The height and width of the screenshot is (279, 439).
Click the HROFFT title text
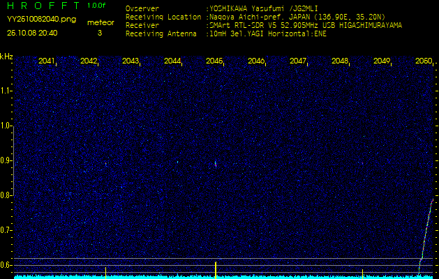point(42,6)
